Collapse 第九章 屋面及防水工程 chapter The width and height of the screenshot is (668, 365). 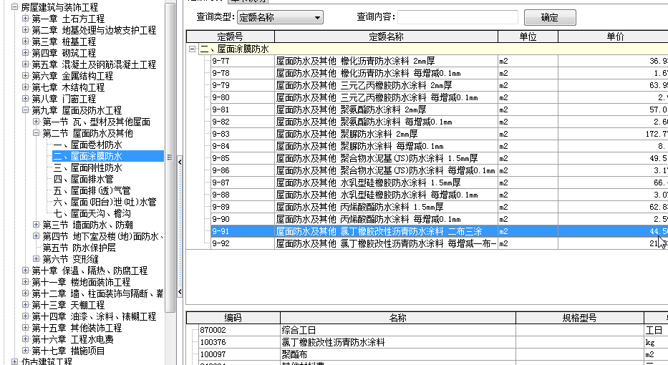pos(25,110)
